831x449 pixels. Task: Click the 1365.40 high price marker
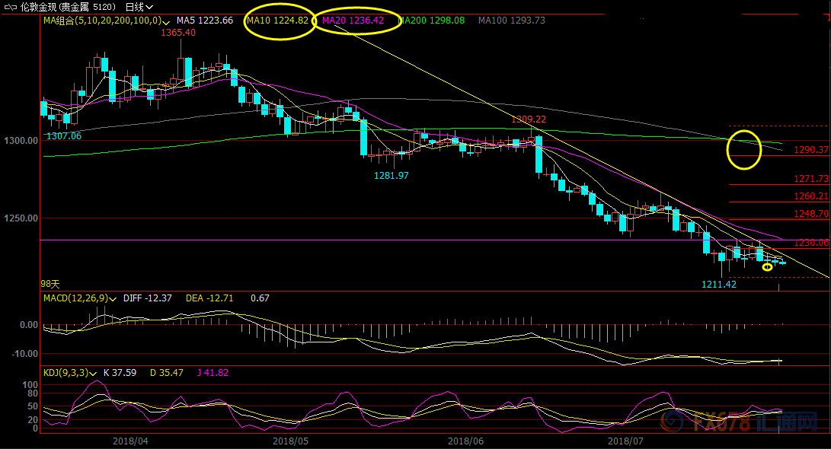click(178, 32)
